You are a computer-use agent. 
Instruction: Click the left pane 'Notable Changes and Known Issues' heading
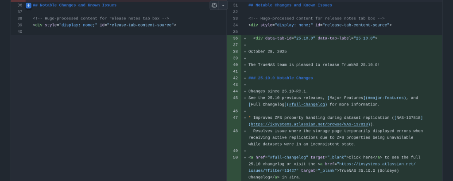(x=74, y=5)
